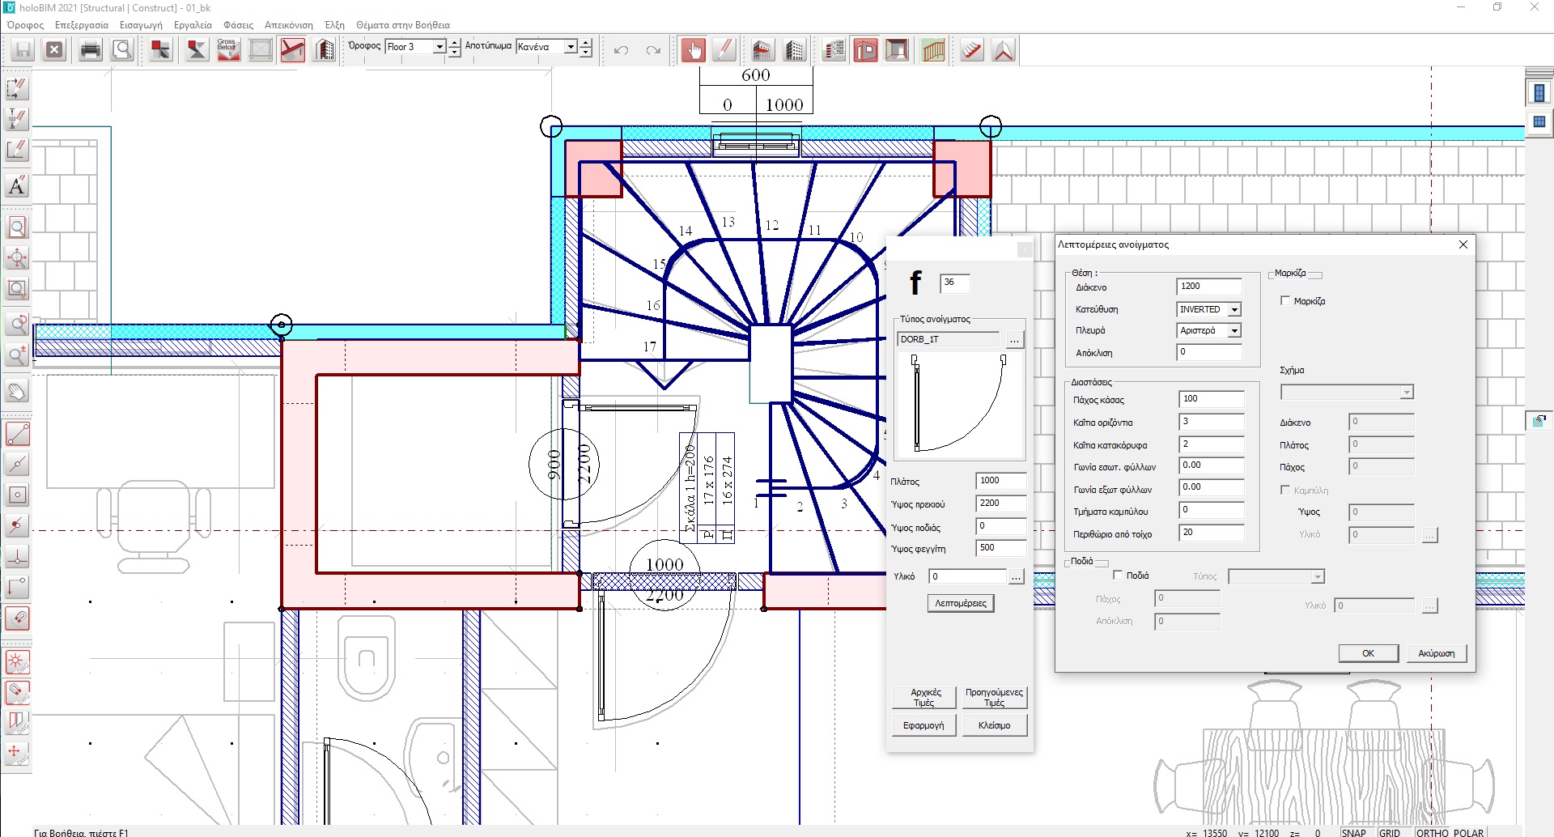Select the red hand pointer tool

(x=693, y=50)
